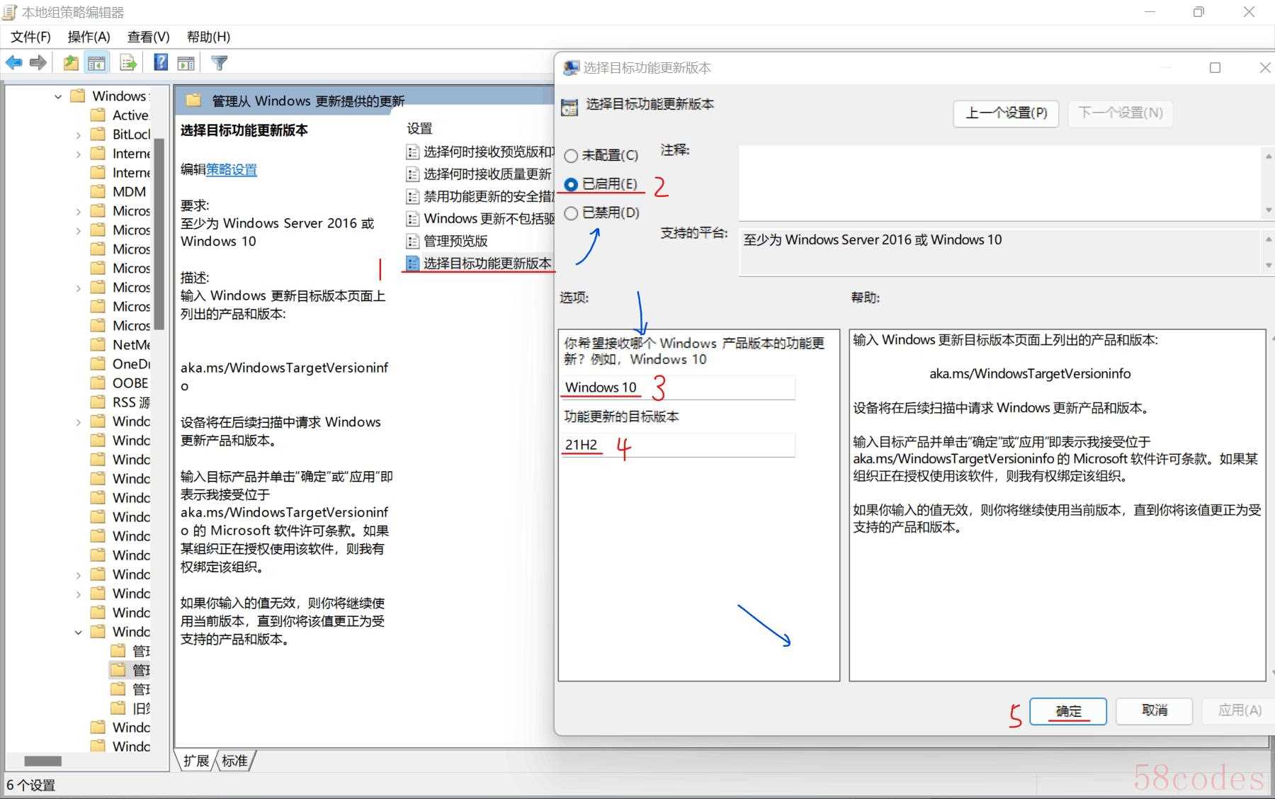The width and height of the screenshot is (1275, 799).
Task: Expand the first Microsoft tree node
Action: coord(79,211)
